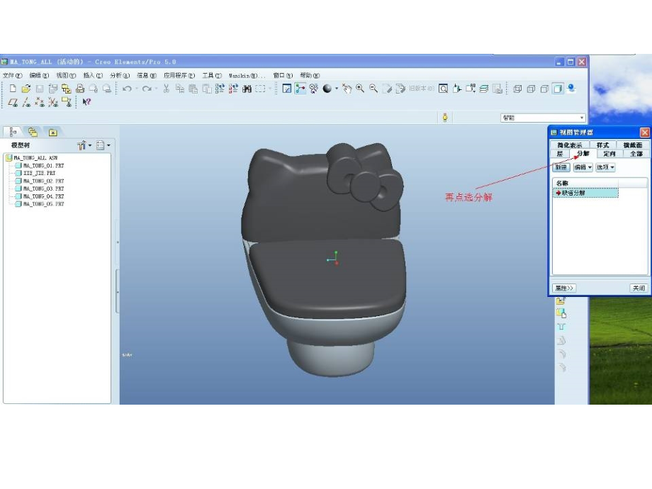
Task: Toggle datum points display icon
Action: coord(40,102)
